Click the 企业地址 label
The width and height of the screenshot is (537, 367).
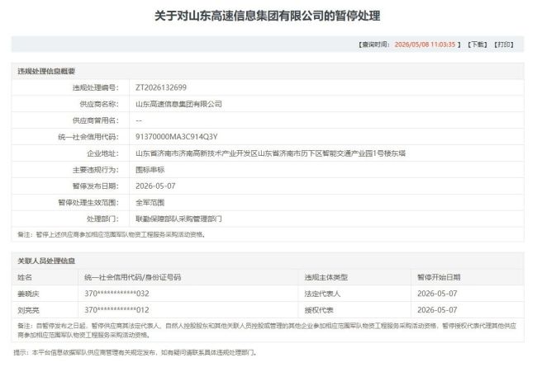(102, 153)
